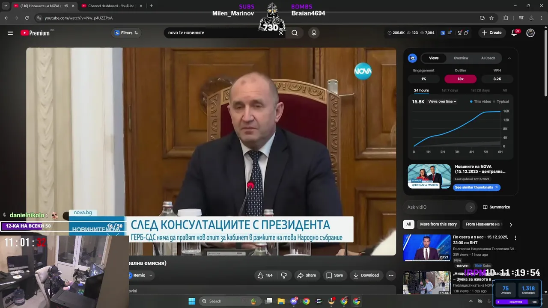Open the vidIQ chat bubble icon
This screenshot has height=308, width=548.
[466, 33]
